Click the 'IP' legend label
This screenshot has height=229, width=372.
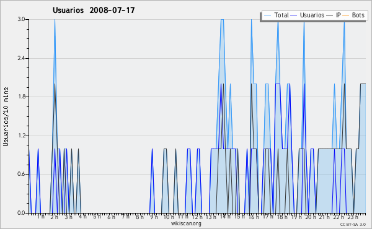coord(339,15)
